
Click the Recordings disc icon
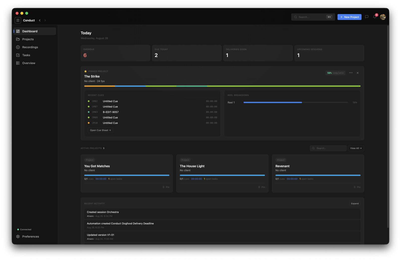18,47
